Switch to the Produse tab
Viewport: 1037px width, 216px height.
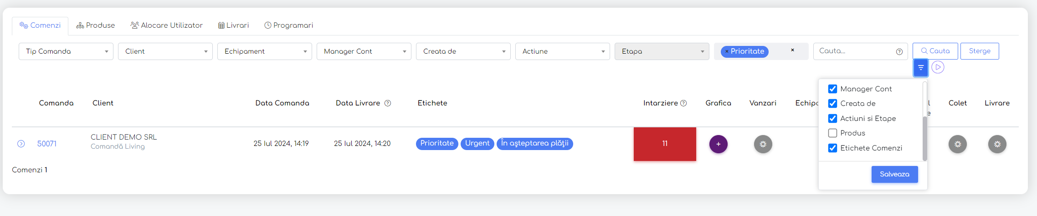[x=96, y=25]
